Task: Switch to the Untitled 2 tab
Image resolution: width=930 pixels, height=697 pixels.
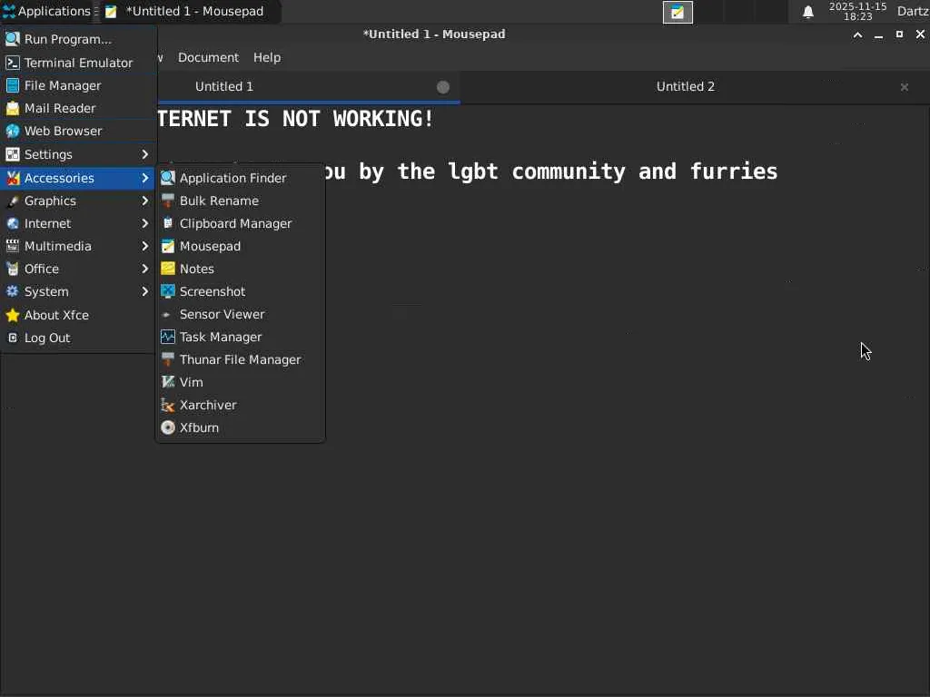Action: tap(685, 86)
